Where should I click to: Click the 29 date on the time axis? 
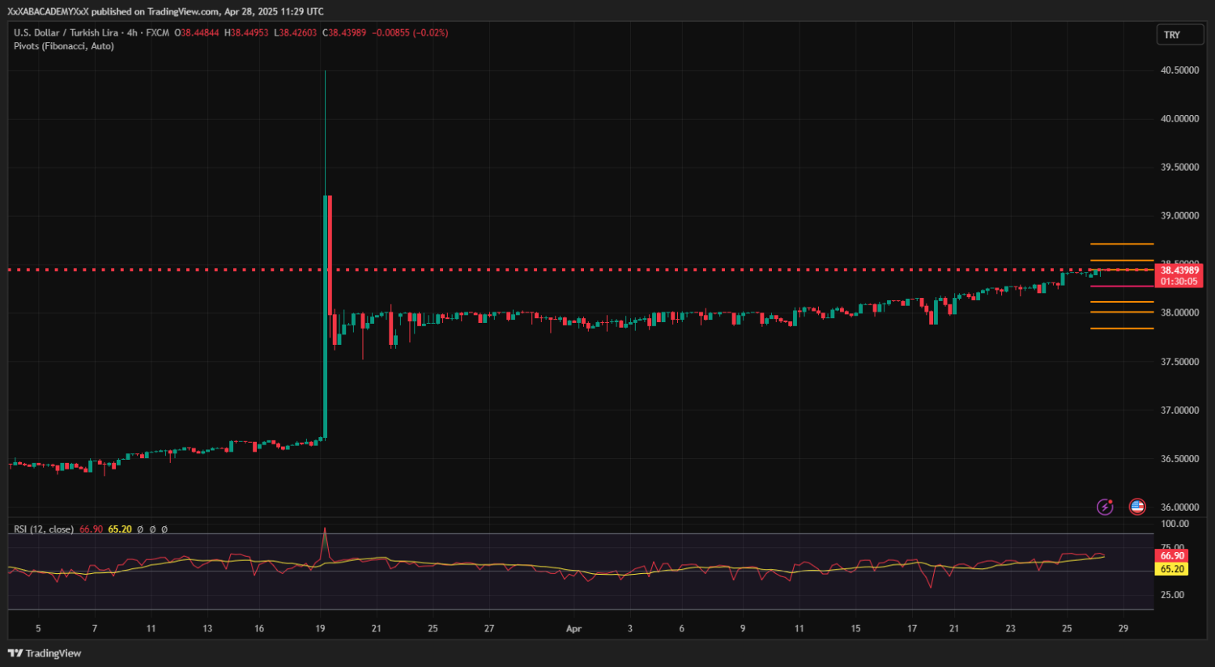tap(1123, 629)
